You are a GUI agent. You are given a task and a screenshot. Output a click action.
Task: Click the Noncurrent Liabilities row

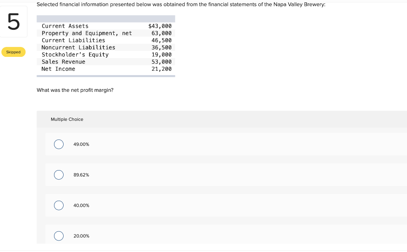[105, 47]
